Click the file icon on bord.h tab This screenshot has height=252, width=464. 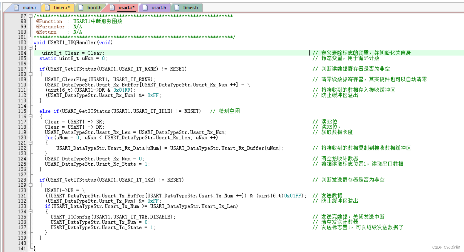(81, 8)
